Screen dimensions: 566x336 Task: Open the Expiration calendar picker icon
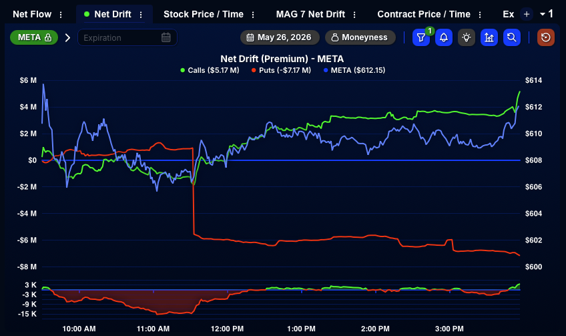(166, 37)
